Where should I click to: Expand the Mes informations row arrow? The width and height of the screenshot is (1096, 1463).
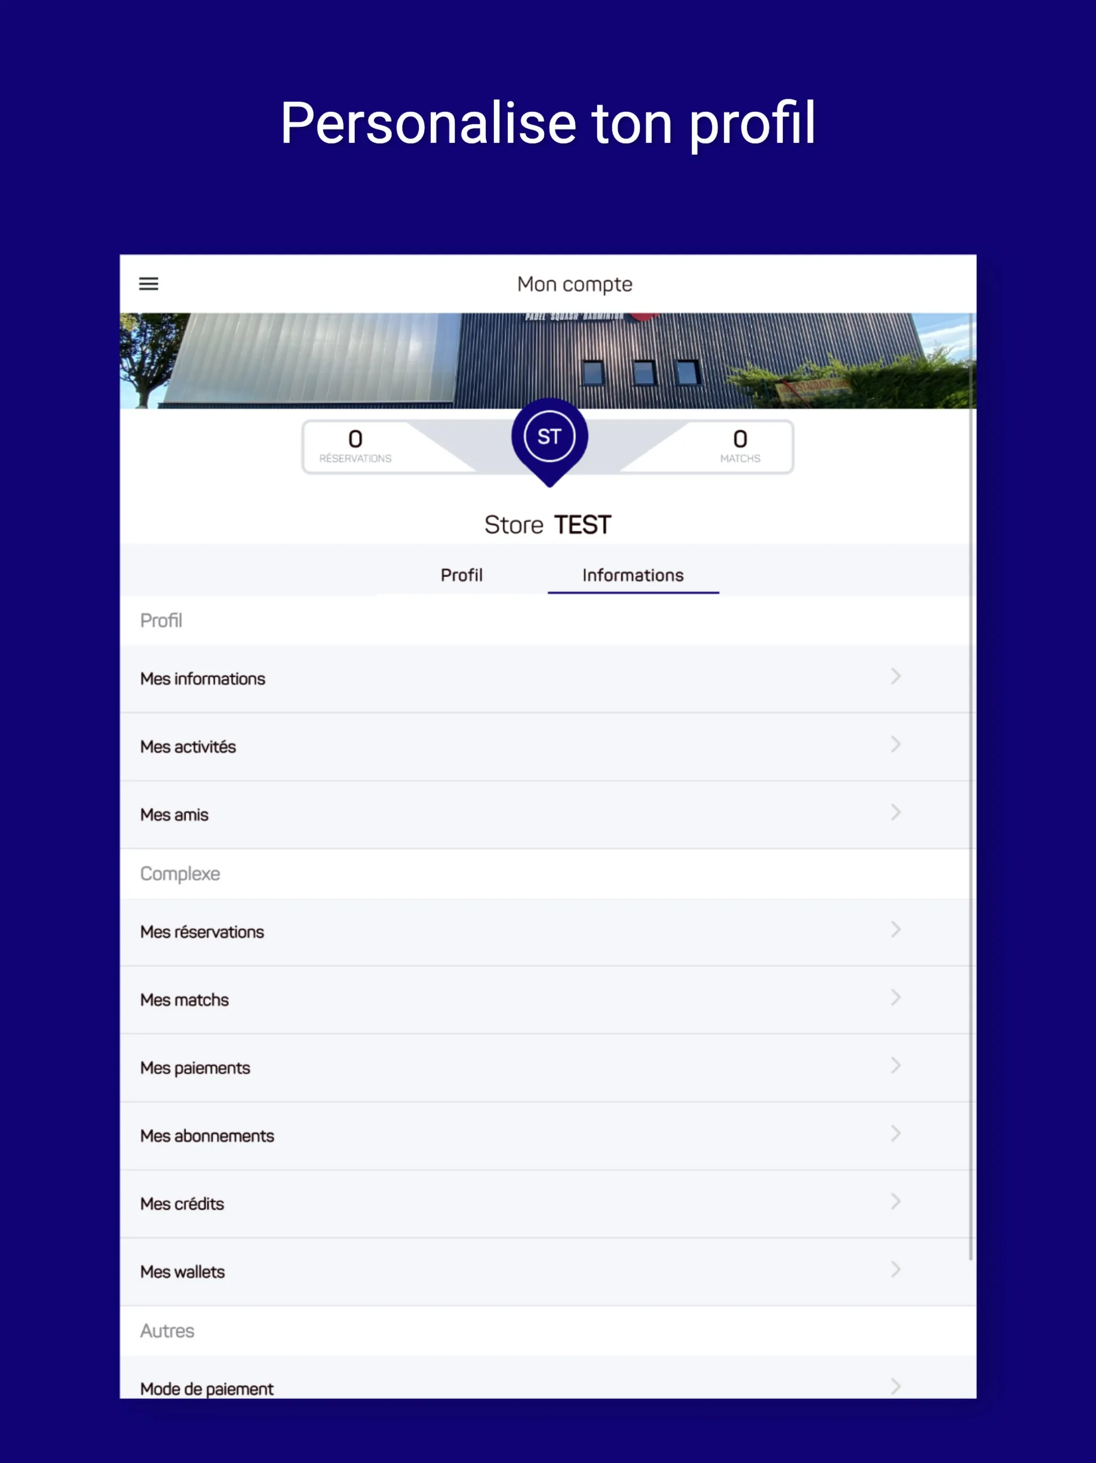(x=896, y=677)
